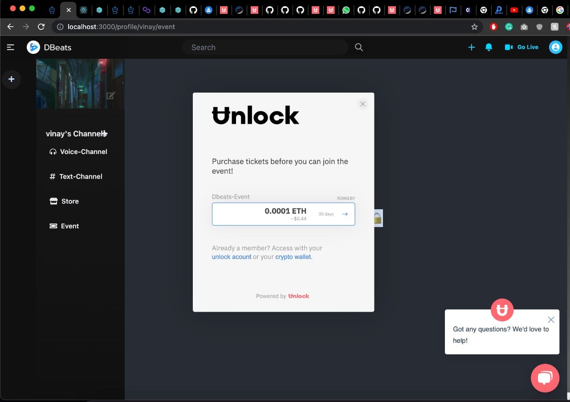Screen dimensions: 570x402
Task: Open the Store section
Action: [64, 201]
